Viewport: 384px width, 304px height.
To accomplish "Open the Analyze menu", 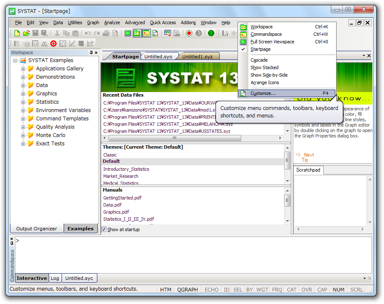I will click(x=112, y=22).
